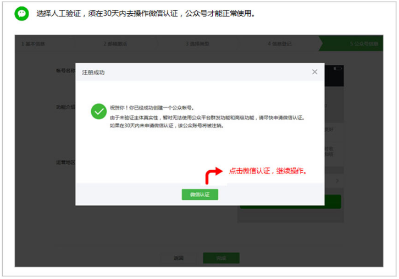The width and height of the screenshot is (399, 279).
Task: Select step tab 2 邮箱激活
Action: (x=115, y=44)
